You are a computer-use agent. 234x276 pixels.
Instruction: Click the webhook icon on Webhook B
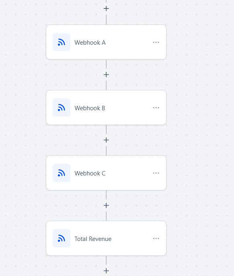pos(62,107)
